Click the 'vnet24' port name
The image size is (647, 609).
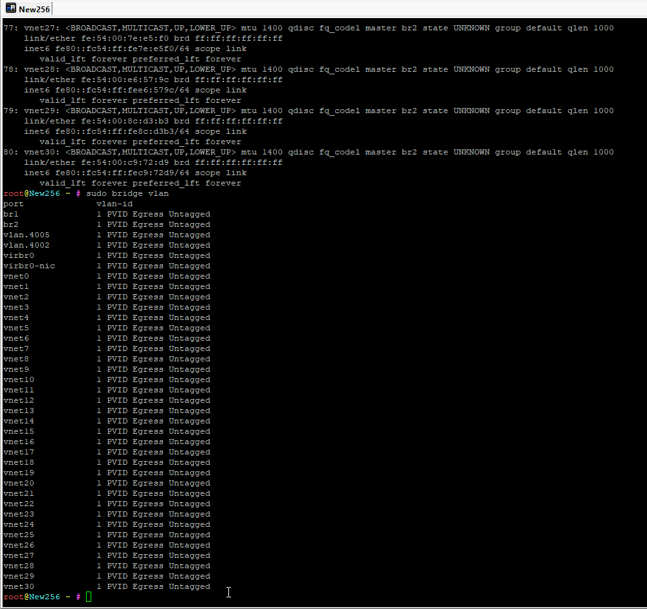[19, 524]
